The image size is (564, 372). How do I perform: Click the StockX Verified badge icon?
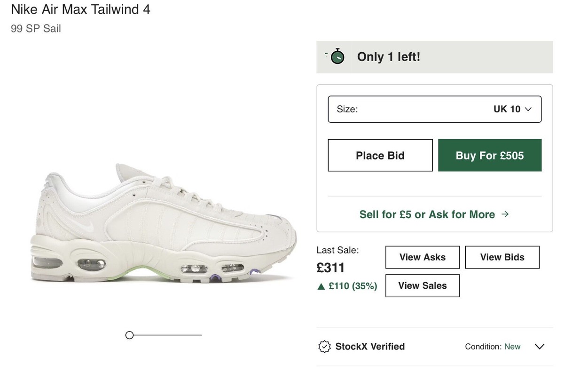324,347
